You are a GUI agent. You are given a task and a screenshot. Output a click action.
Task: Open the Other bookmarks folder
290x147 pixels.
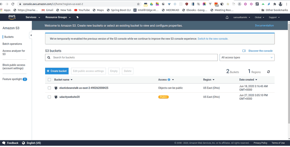tap(275, 10)
